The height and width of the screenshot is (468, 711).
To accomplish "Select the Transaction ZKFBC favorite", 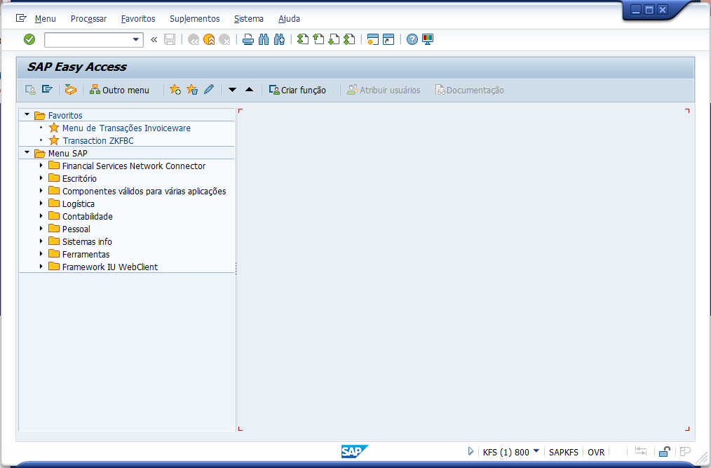I will (x=98, y=141).
